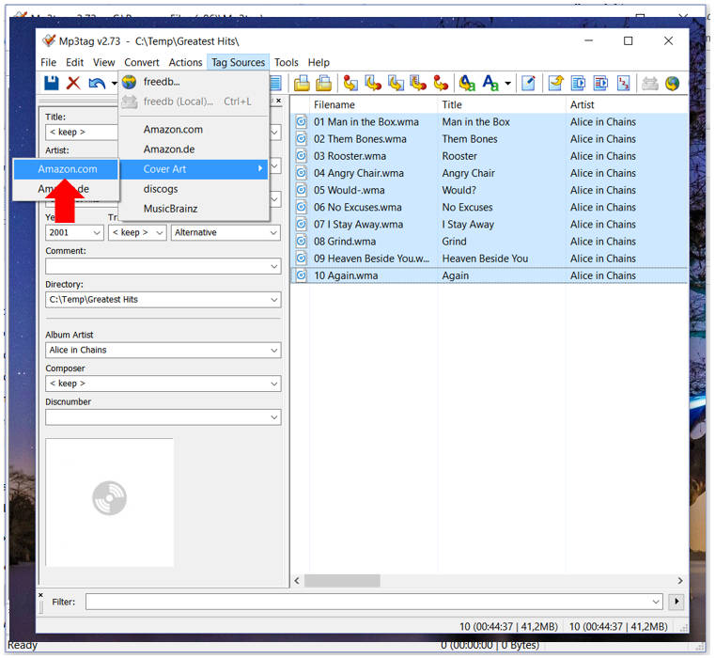Click the Tag - Tag convert icon
Image resolution: width=715 pixels, height=659 pixels.
[x=441, y=83]
